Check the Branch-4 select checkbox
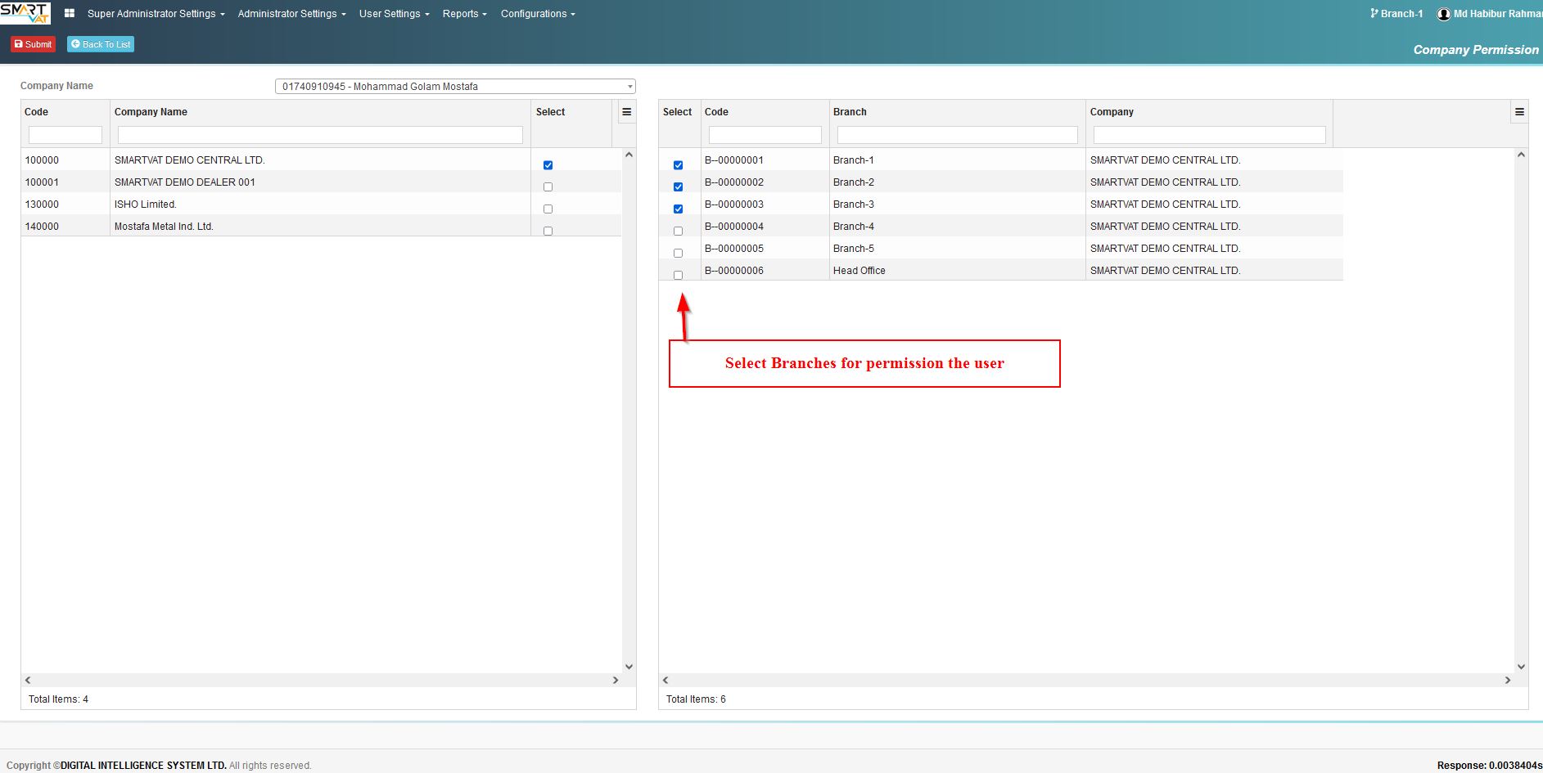 (678, 231)
